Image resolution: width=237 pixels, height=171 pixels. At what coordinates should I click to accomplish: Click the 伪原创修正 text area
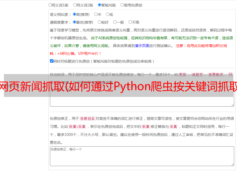pos(142,156)
